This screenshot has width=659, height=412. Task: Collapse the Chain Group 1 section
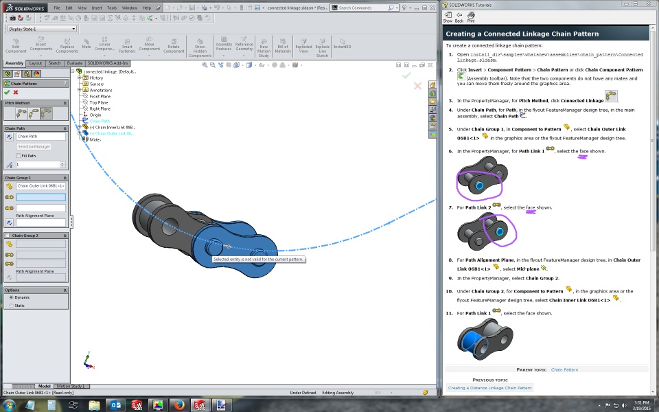[x=65, y=178]
